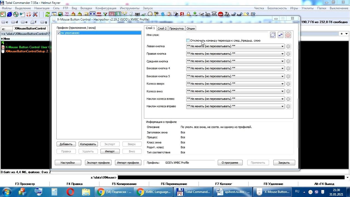Open gear settings for Правая кнопка
Viewport: 350px width, 197px height.
(288, 54)
